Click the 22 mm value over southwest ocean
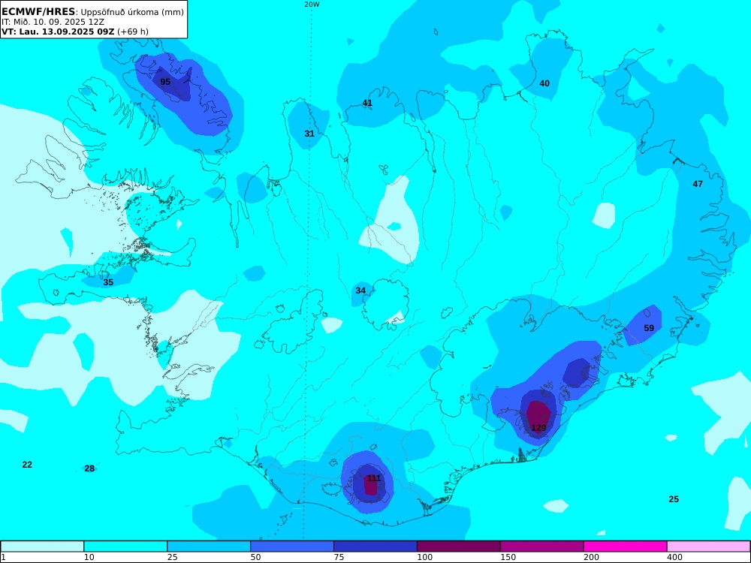751x563 pixels. tap(27, 465)
